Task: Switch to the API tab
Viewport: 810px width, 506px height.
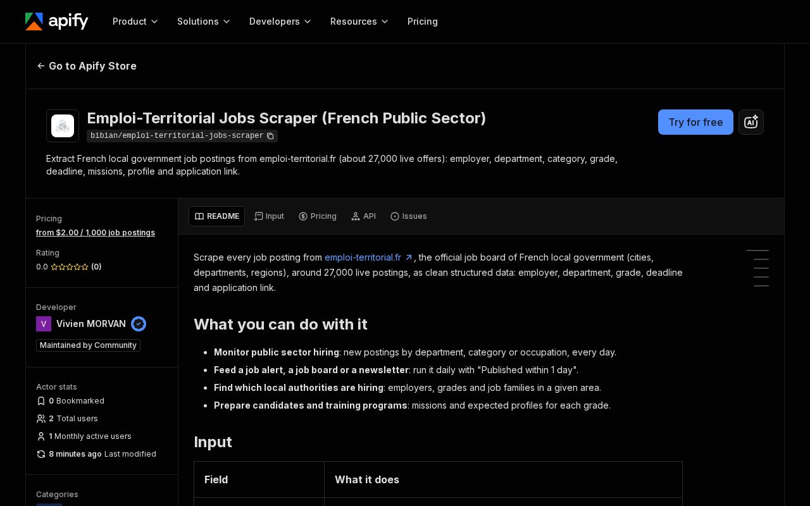Action: click(364, 216)
